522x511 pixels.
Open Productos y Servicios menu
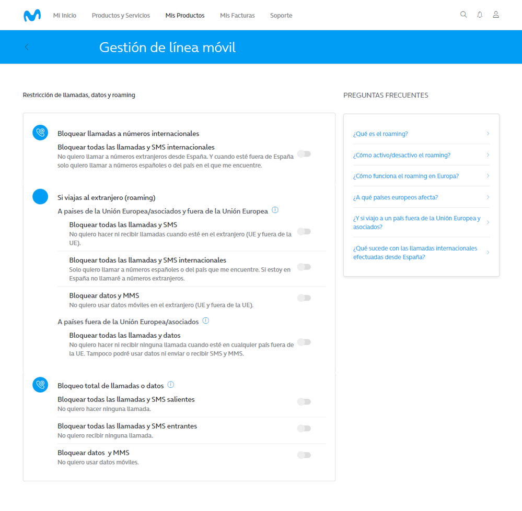tap(121, 16)
